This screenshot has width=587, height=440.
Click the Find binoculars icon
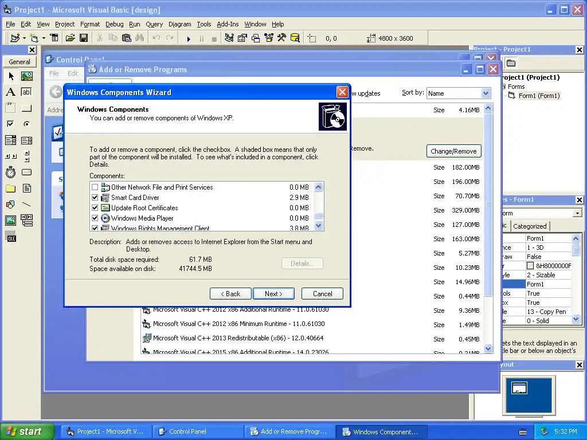click(x=140, y=38)
